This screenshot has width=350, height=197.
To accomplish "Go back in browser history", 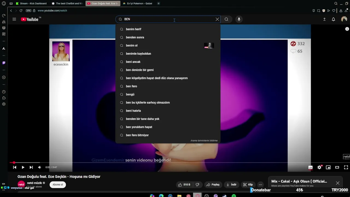I will pyautogui.click(x=11, y=11).
